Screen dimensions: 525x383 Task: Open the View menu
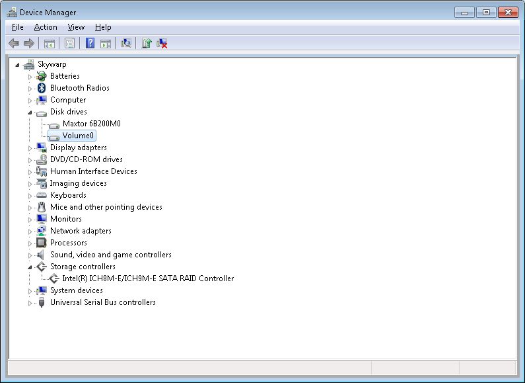[x=76, y=27]
